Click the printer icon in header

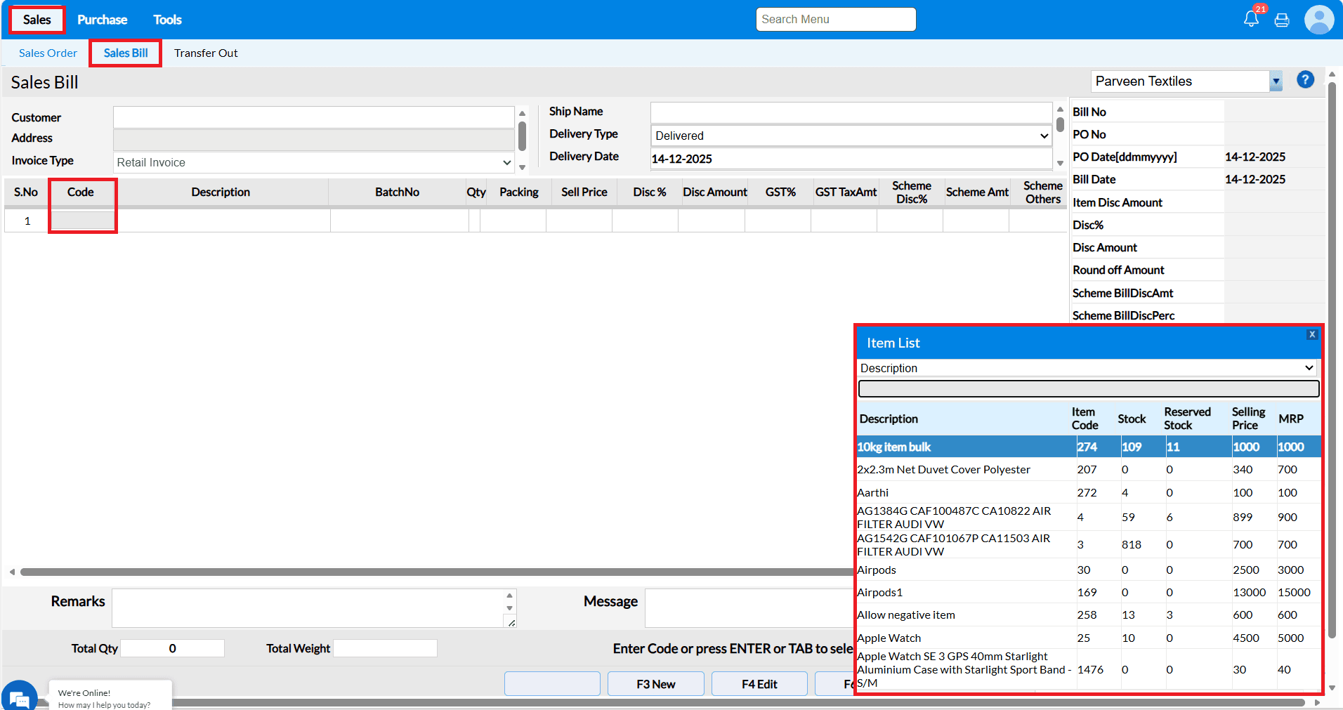tap(1282, 20)
